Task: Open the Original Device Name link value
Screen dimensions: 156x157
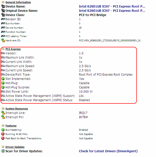Action: click(112, 11)
